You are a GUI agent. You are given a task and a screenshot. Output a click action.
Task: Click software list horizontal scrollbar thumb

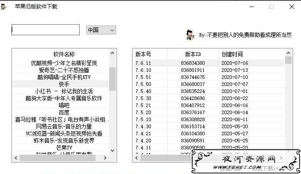(x=58, y=158)
